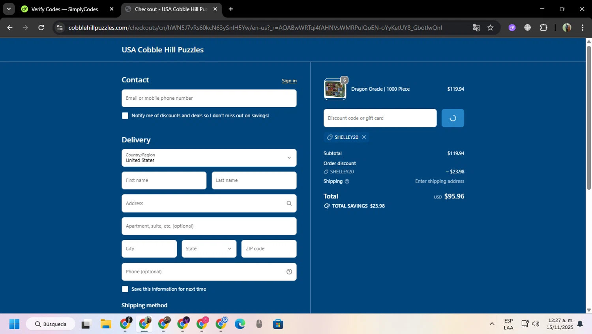Viewport: 592px width, 334px height.
Task: Show hidden system tray icons
Action: coord(492,324)
